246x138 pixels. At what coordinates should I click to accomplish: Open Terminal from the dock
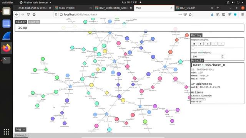tap(7, 60)
